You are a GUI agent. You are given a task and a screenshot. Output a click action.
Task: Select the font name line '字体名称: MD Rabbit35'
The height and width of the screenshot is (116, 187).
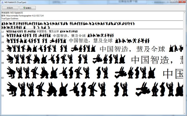(12, 13)
